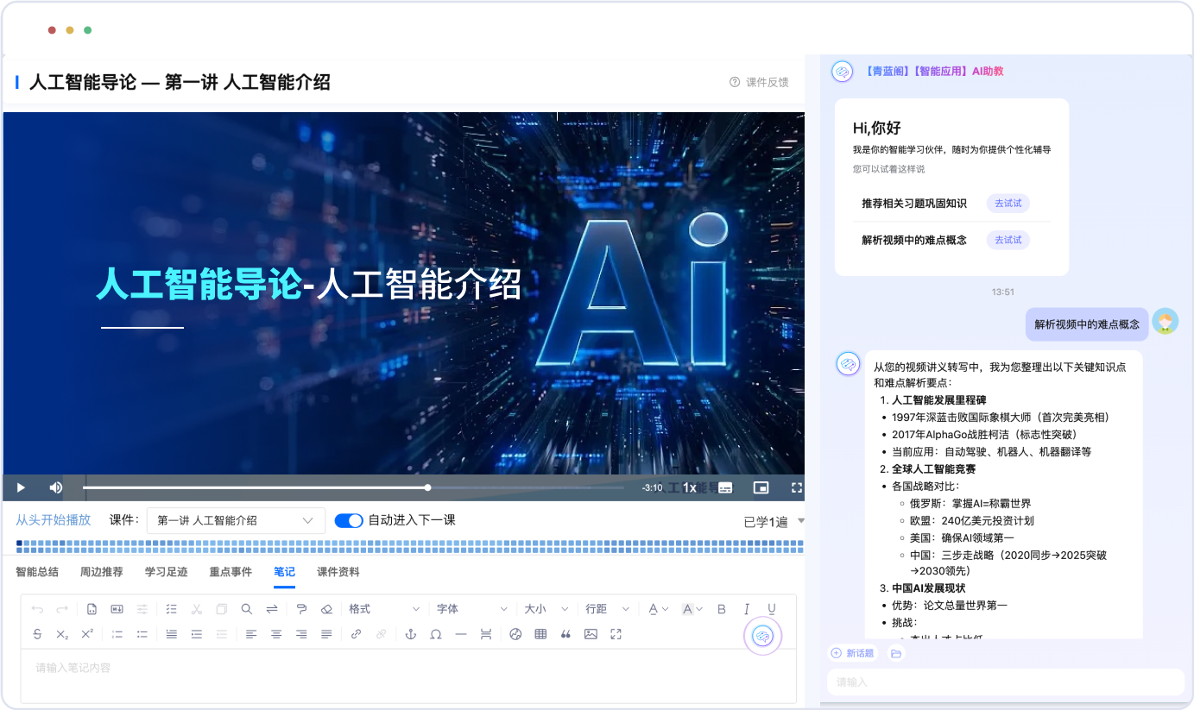Screen dimensions: 1194x710
Task: Toggle video subtitles icon
Action: pos(725,487)
